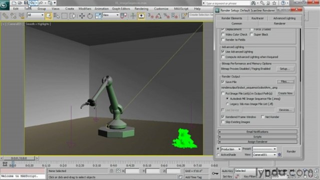The height and width of the screenshot is (180, 320).
Task: Click the Select and Manipulate icon
Action: click(133, 16)
